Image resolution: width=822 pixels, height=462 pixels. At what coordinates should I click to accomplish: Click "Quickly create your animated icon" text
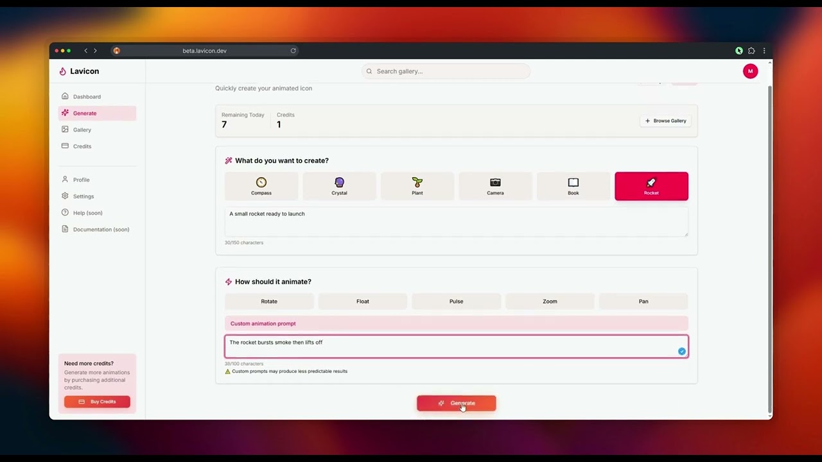point(264,89)
